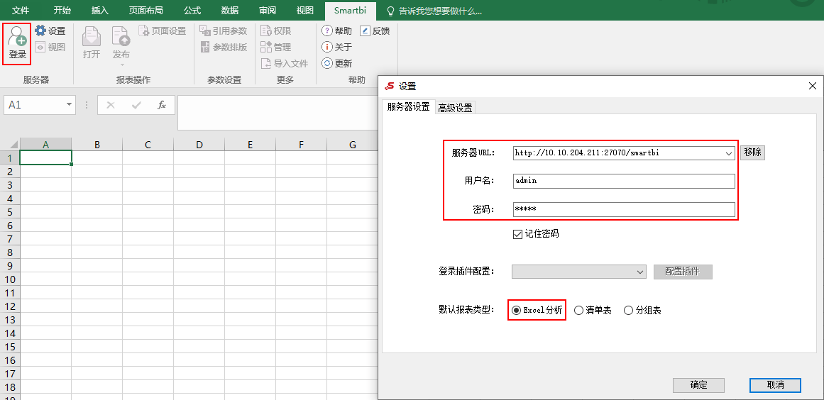Image resolution: width=824 pixels, height=400 pixels.
Task: Click the 密码 input field
Action: tap(624, 209)
